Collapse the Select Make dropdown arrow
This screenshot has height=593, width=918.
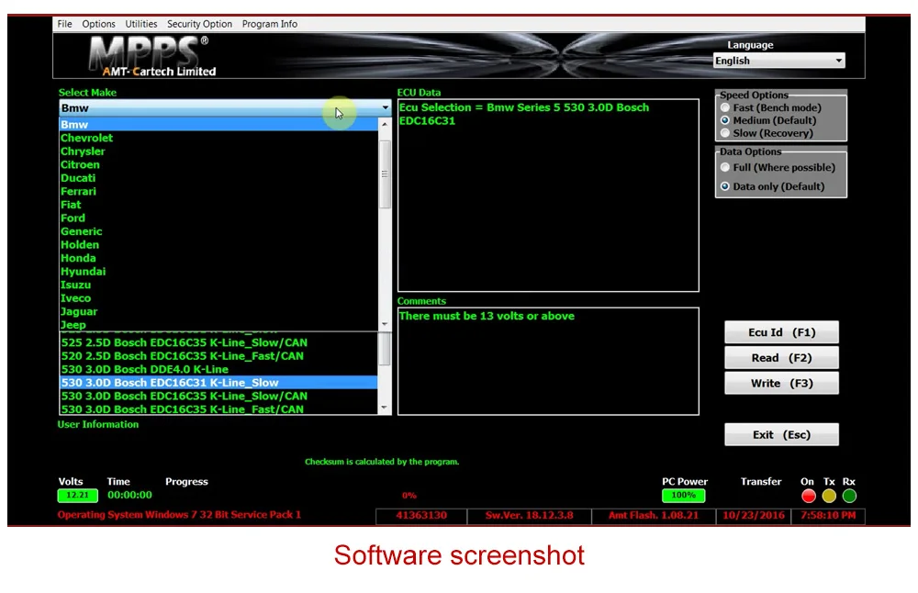click(x=385, y=107)
